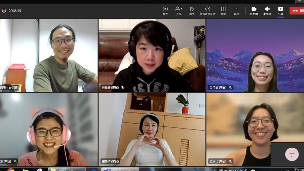Viewport: 304px width, 171px height.
Task: Click muted mic icon beside 黃微分
Action: click(x=123, y=87)
